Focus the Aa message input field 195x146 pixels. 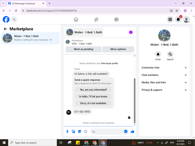coord(107,132)
